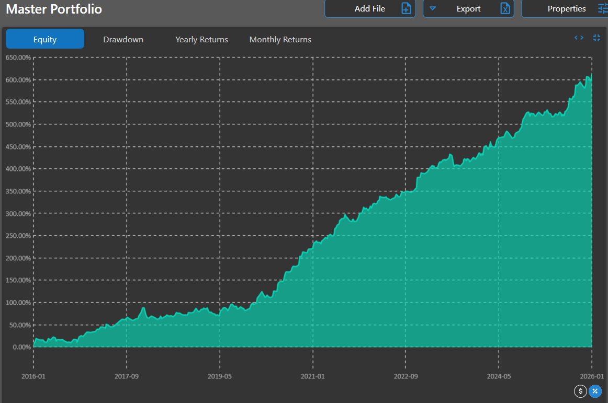Screen dimensions: 608x403
Task: Switch to the Equity tab
Action: [45, 39]
